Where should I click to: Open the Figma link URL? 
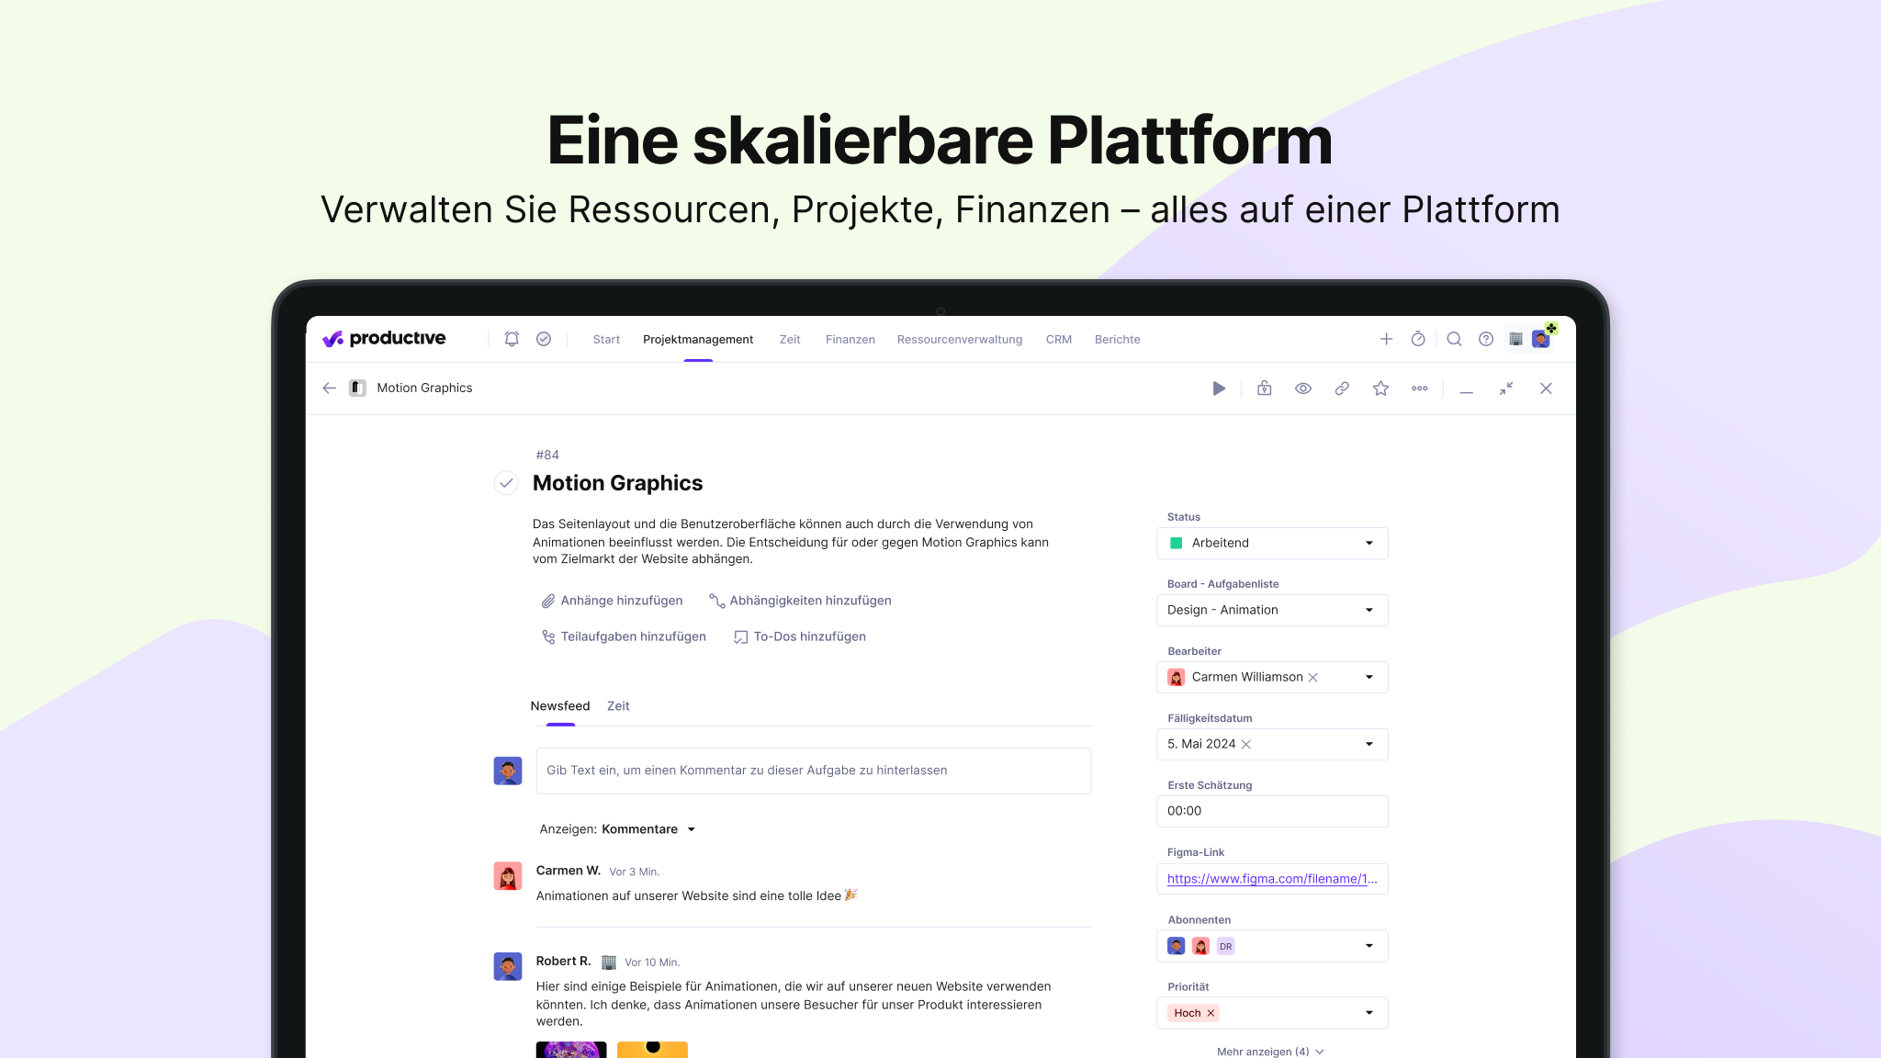[1271, 879]
